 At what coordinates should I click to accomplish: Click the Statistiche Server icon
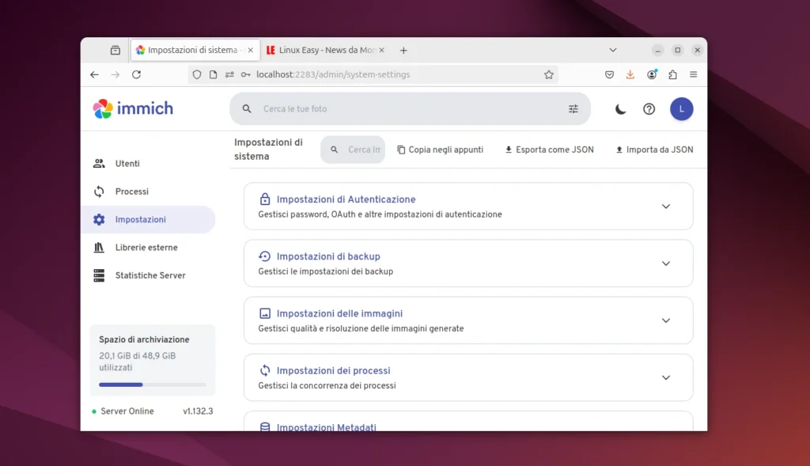tap(99, 275)
